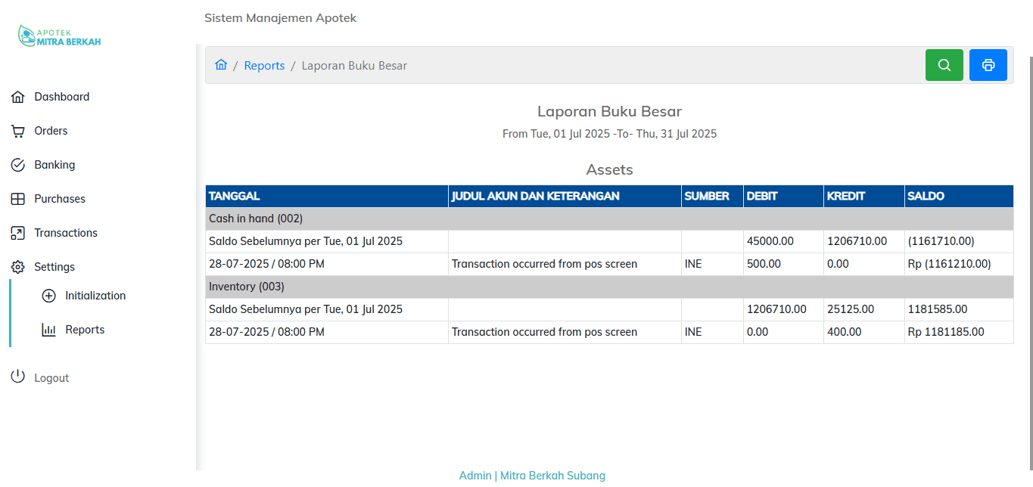The height and width of the screenshot is (487, 1033).
Task: Click the Apotek Mitra Berkah logo
Action: click(59, 36)
